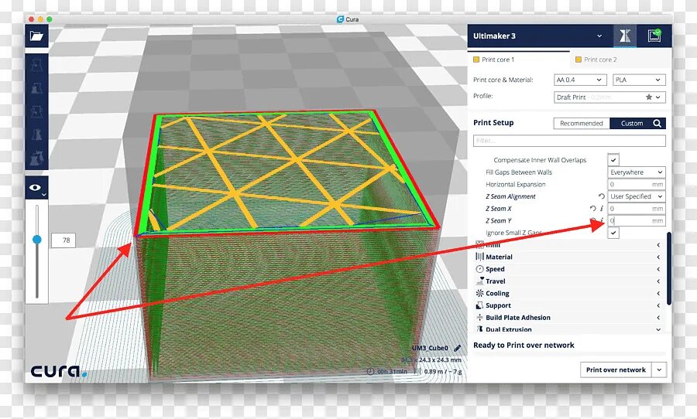The width and height of the screenshot is (697, 419).
Task: Click the Z Seam X info icon
Action: [x=602, y=208]
